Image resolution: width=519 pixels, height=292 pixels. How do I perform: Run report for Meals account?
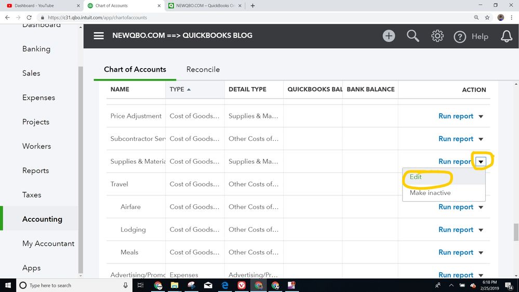pyautogui.click(x=456, y=253)
